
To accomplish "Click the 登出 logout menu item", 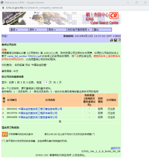I will pos(102,30).
